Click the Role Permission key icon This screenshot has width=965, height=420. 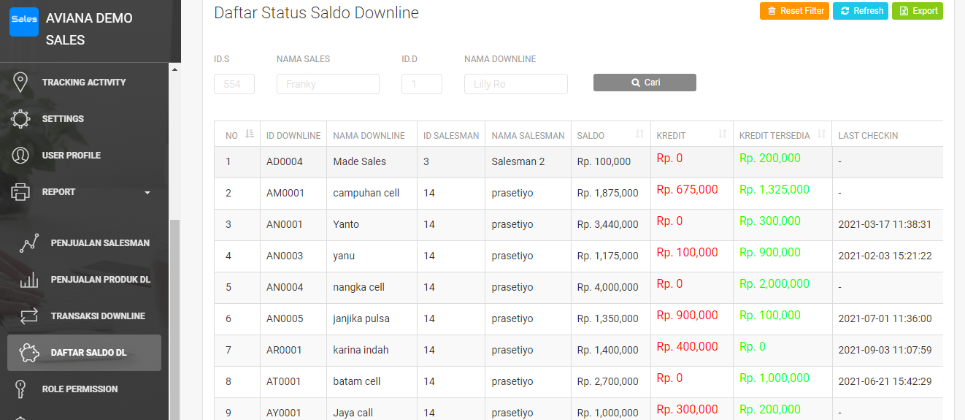pos(20,389)
